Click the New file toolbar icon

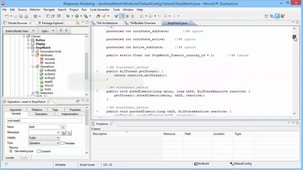[x=7, y=16]
